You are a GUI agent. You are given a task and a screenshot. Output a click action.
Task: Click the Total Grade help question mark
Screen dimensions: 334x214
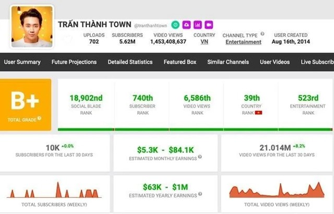click(x=39, y=118)
